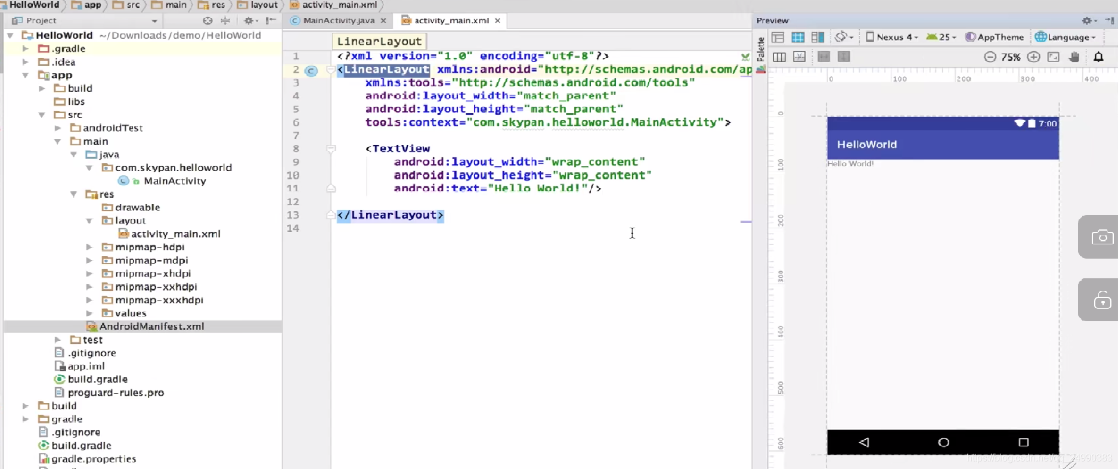Expand the .gradle folder

tap(25, 49)
